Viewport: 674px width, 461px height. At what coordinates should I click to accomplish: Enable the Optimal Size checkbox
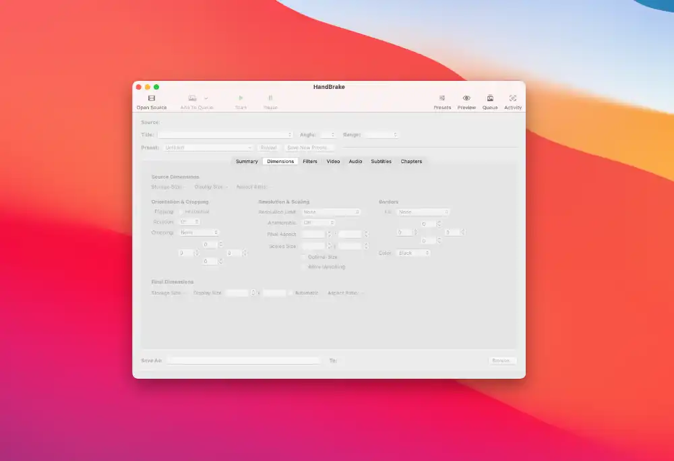(303, 257)
